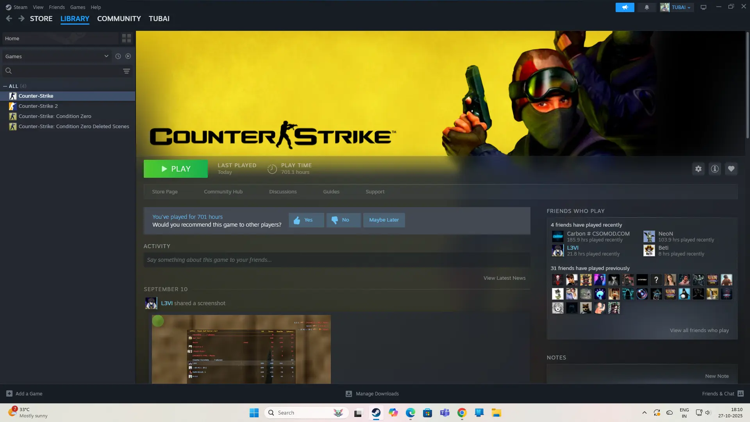Go back with the left arrow button
The image size is (750, 422).
[9, 18]
